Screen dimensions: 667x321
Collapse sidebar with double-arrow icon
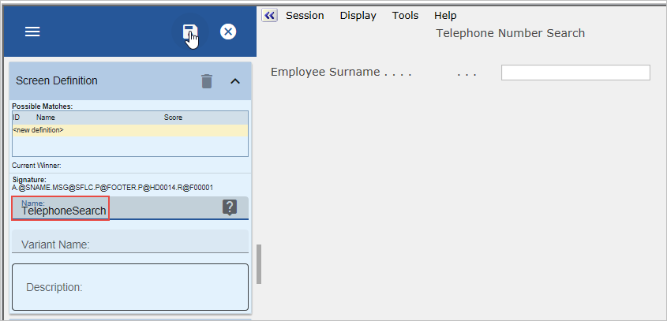click(269, 15)
